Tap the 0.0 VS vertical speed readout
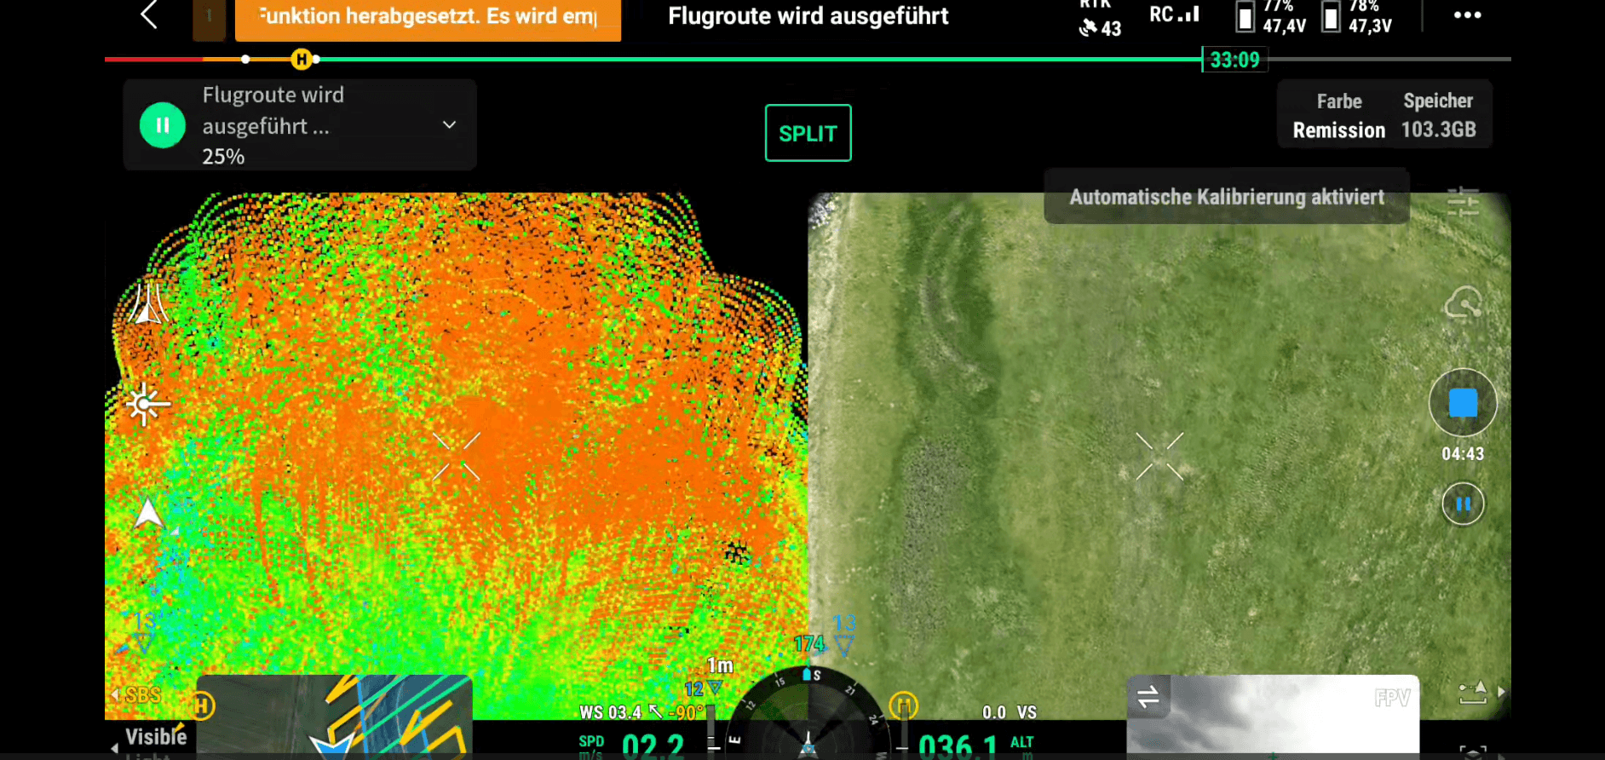 (1010, 712)
